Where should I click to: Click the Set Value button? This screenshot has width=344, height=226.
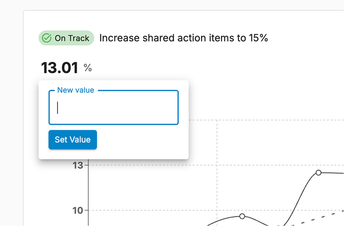point(73,140)
